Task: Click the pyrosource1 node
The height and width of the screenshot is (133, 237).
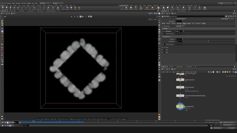Action: 180,80
